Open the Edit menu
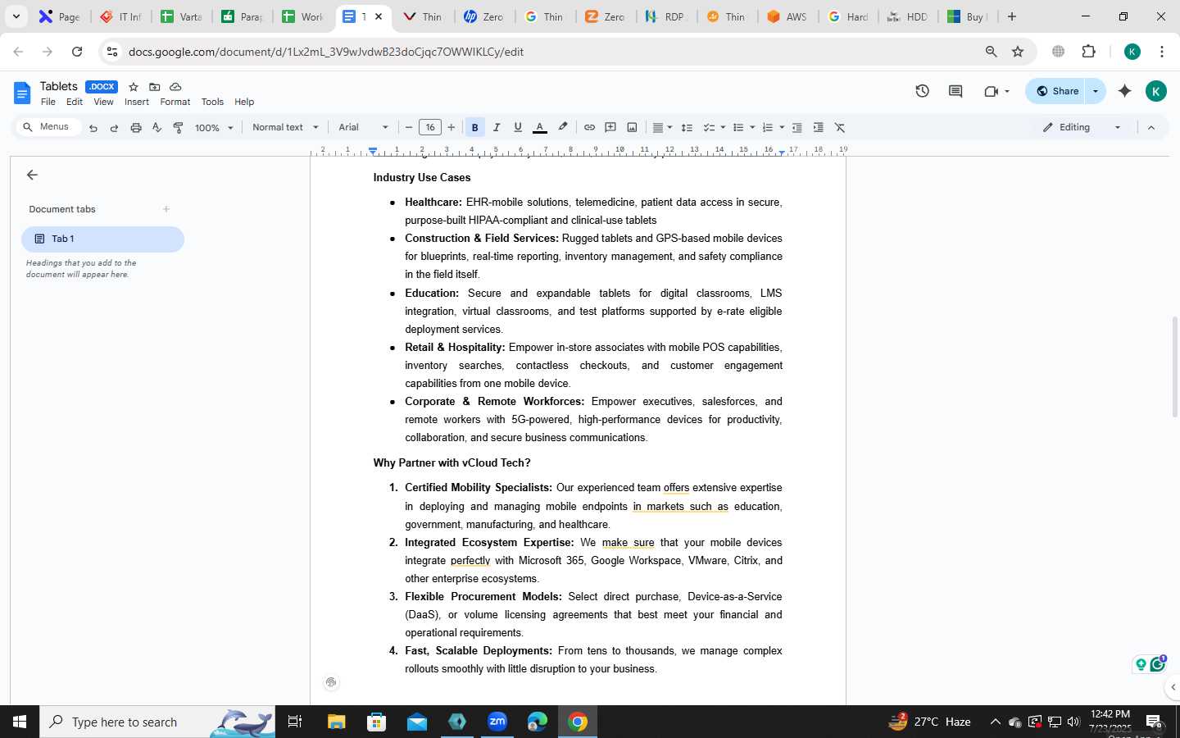The image size is (1180, 738). (75, 102)
